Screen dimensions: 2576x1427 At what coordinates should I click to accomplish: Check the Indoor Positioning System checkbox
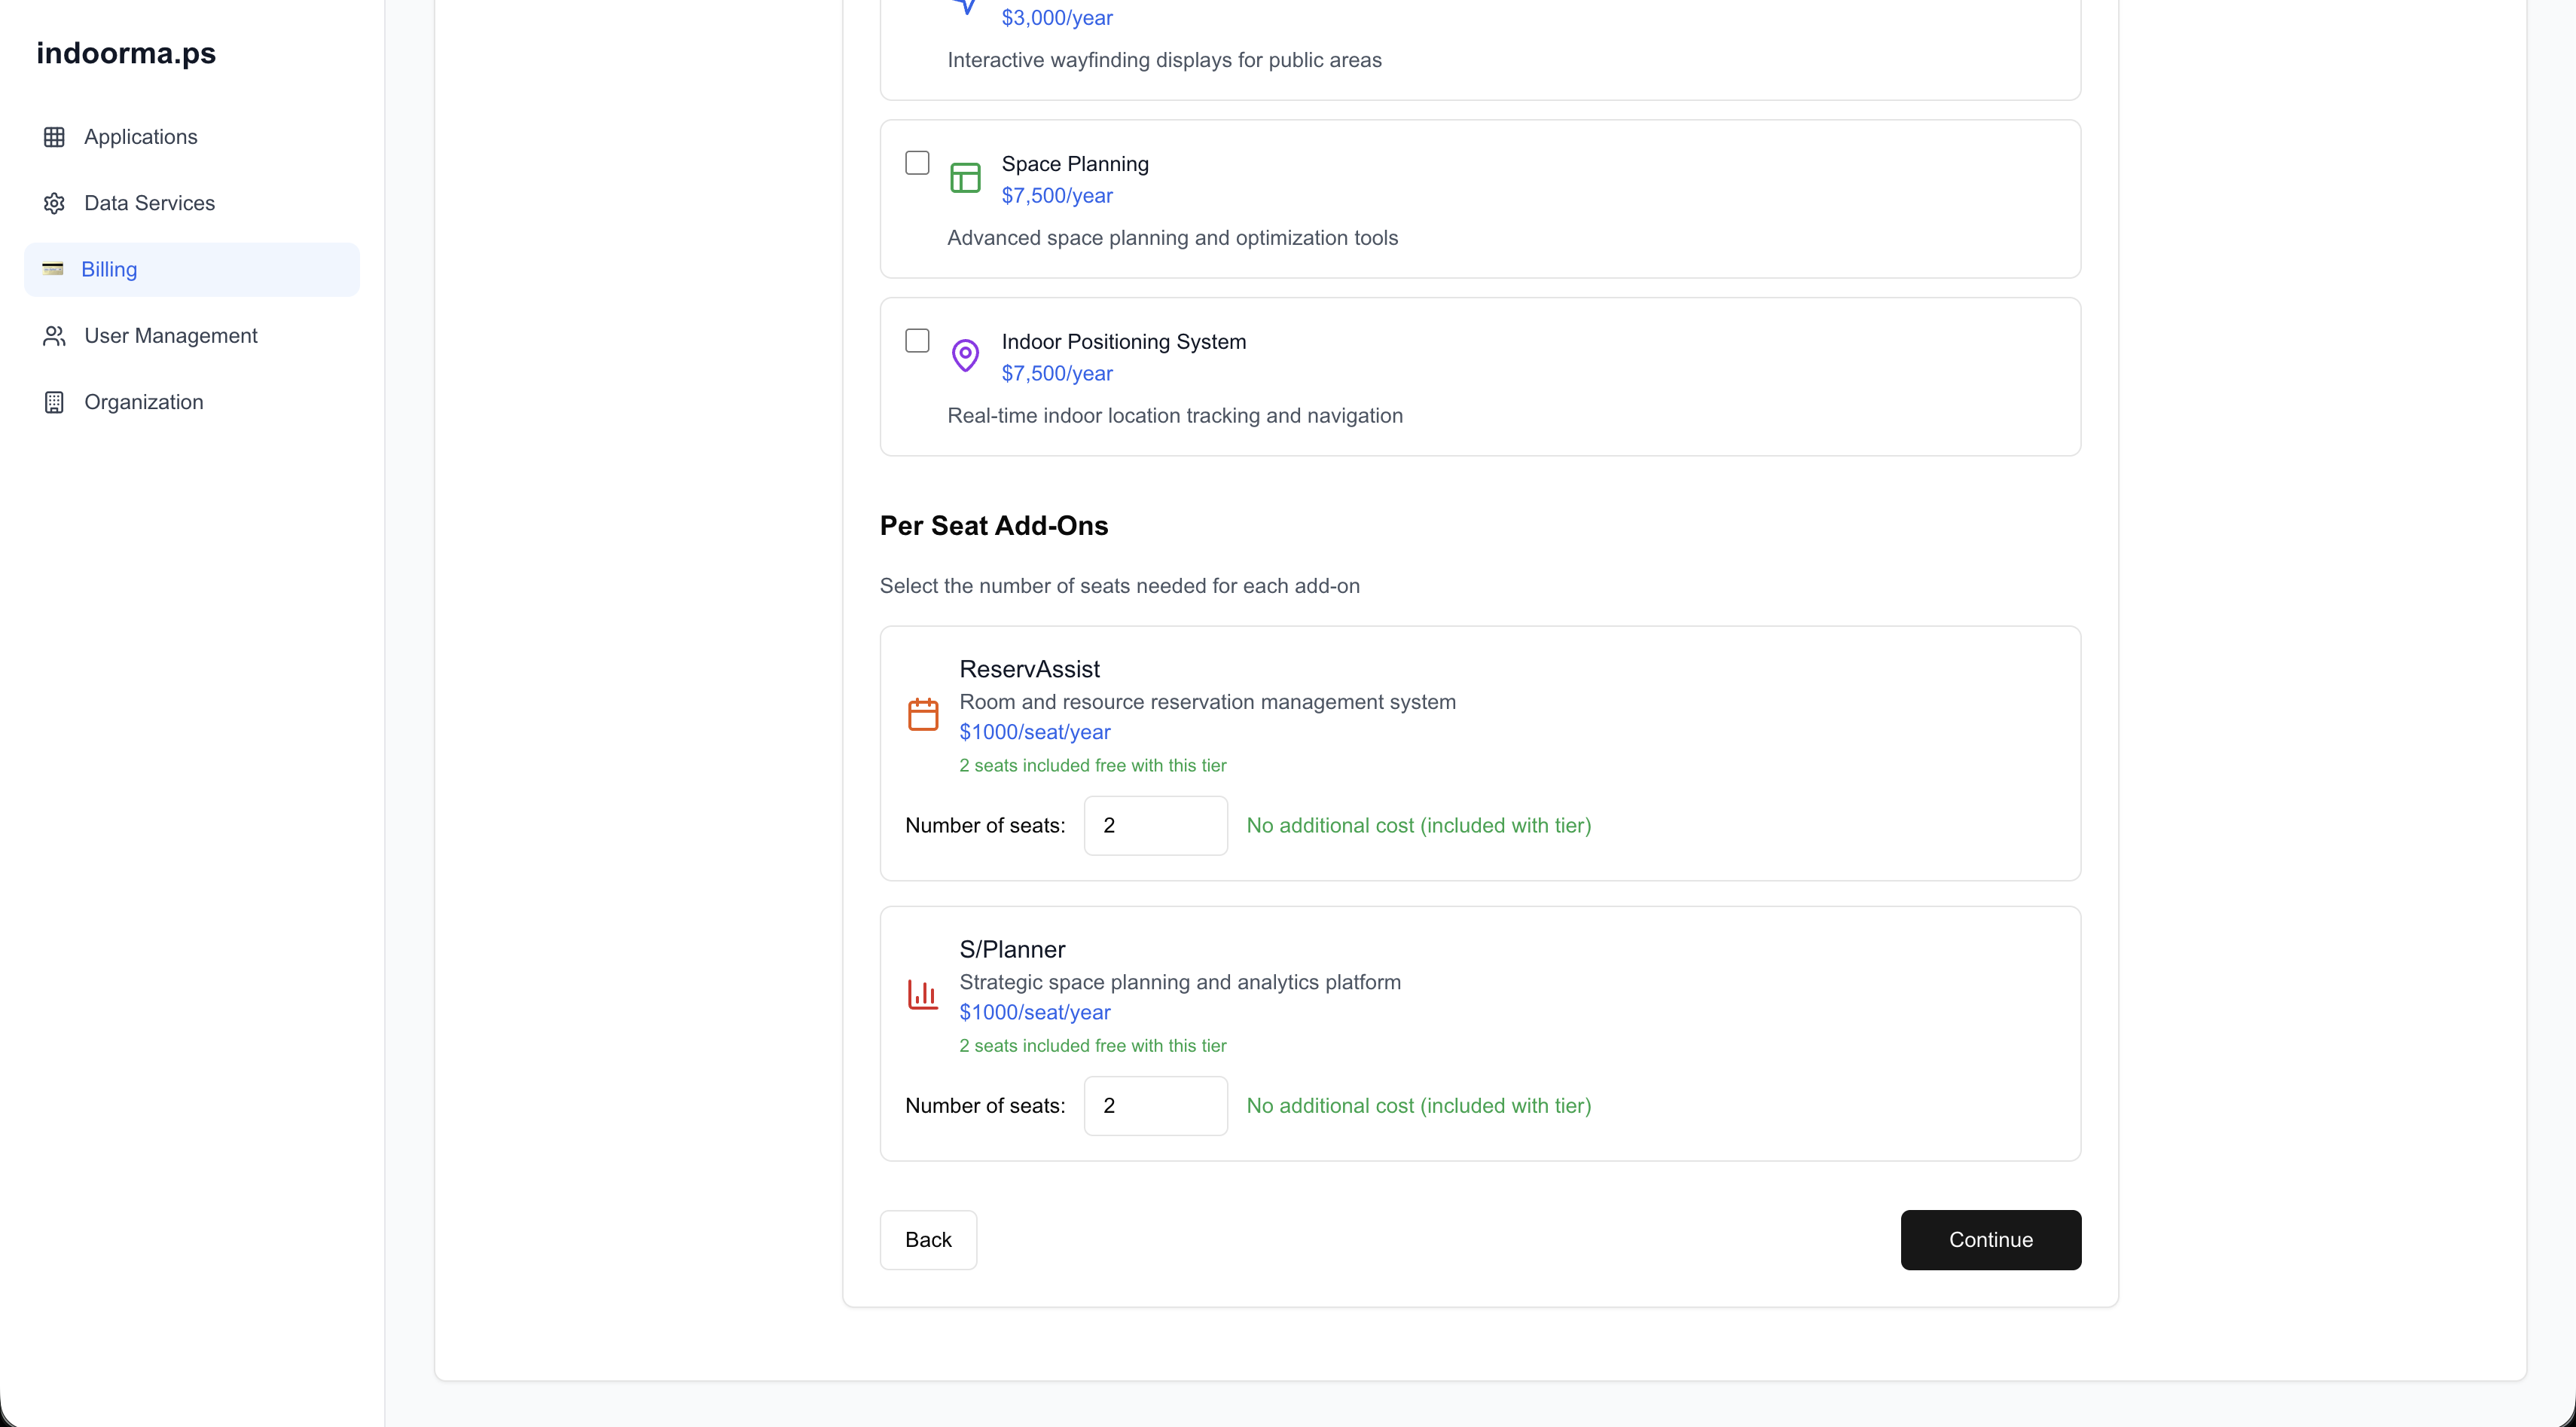(917, 341)
